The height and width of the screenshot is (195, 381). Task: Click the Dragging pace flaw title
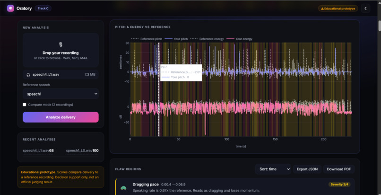[146, 184]
